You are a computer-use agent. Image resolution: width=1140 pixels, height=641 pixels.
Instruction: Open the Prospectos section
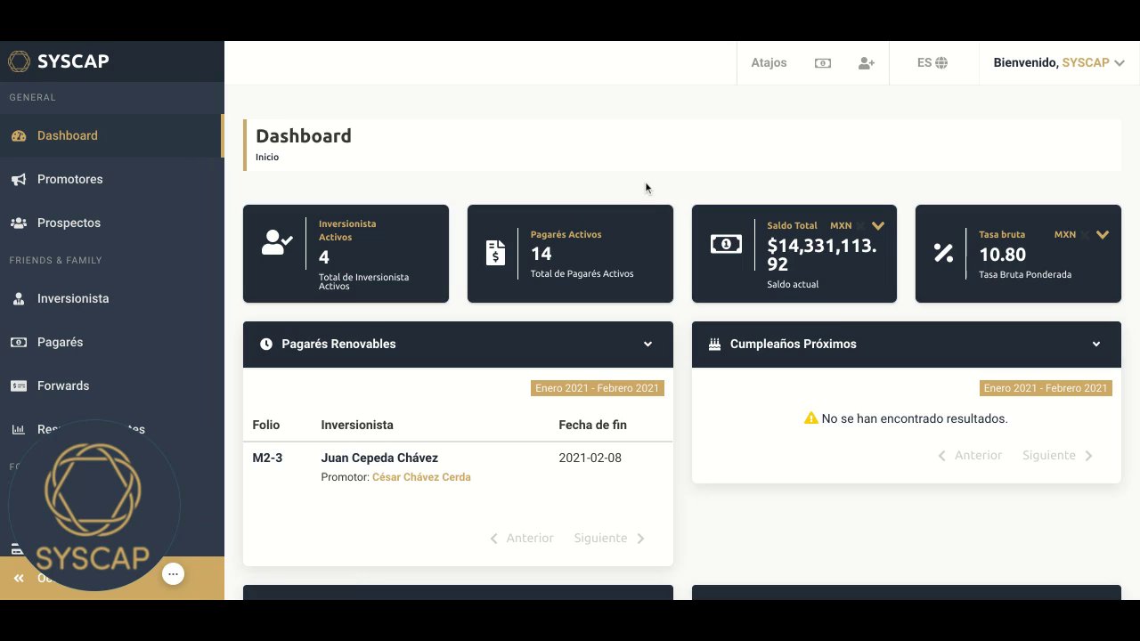[x=111, y=223]
